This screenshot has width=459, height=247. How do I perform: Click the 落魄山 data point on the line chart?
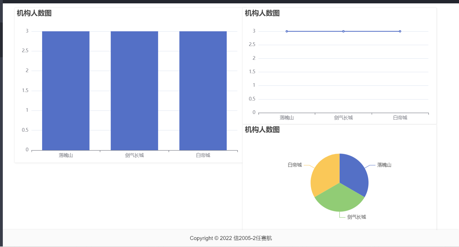pos(287,31)
